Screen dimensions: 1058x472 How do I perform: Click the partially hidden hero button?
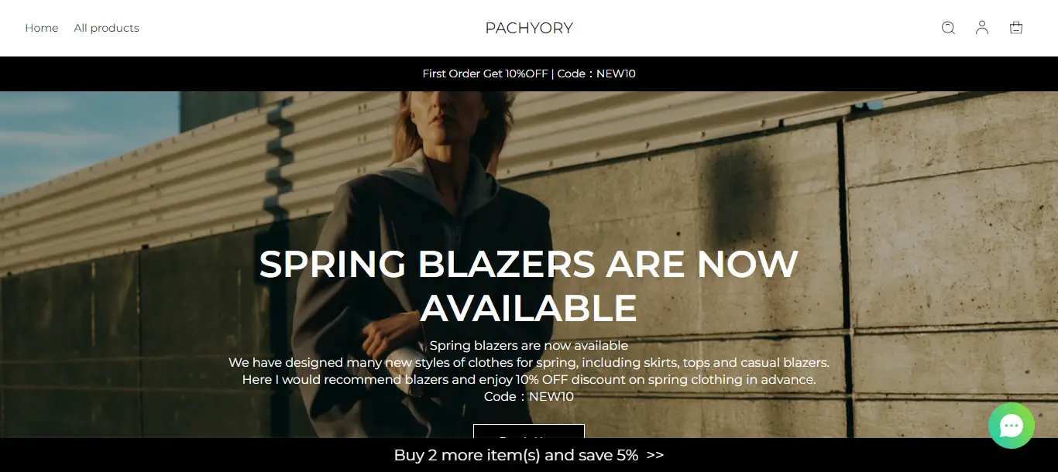click(529, 431)
